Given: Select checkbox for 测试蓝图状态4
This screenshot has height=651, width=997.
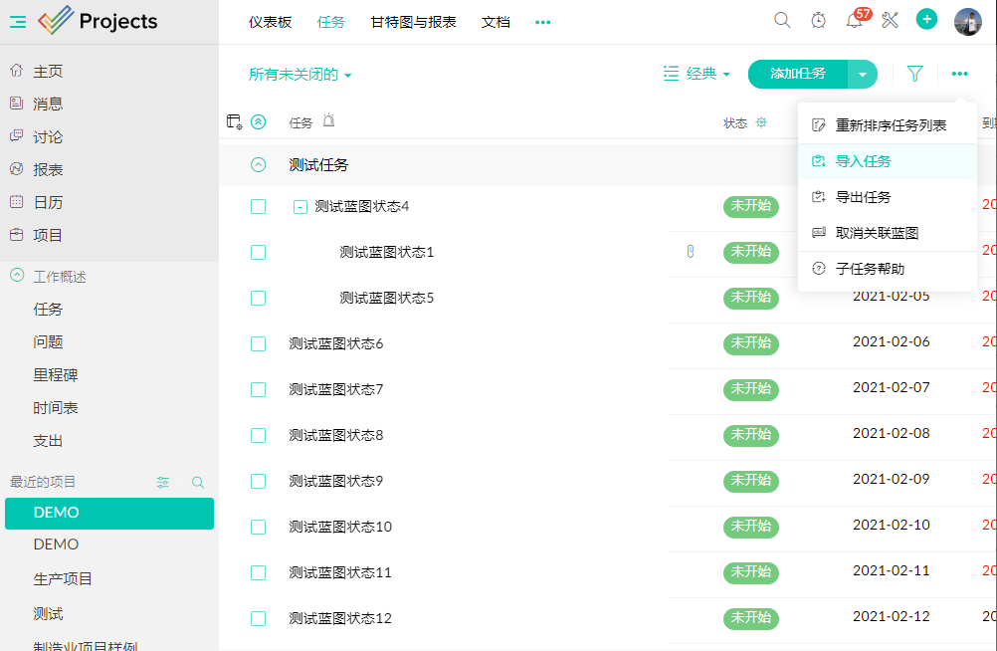Looking at the screenshot, I should [258, 206].
